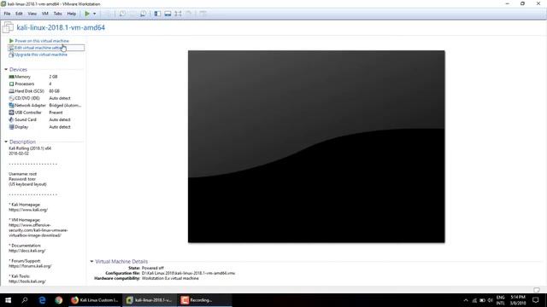Image resolution: width=547 pixels, height=307 pixels.
Task: Click the kali-linux-2018.1-vm-amd64 tab title
Action: click(61, 27)
